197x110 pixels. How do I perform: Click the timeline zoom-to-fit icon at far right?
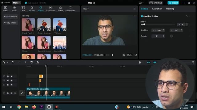pyautogui.click(x=193, y=62)
